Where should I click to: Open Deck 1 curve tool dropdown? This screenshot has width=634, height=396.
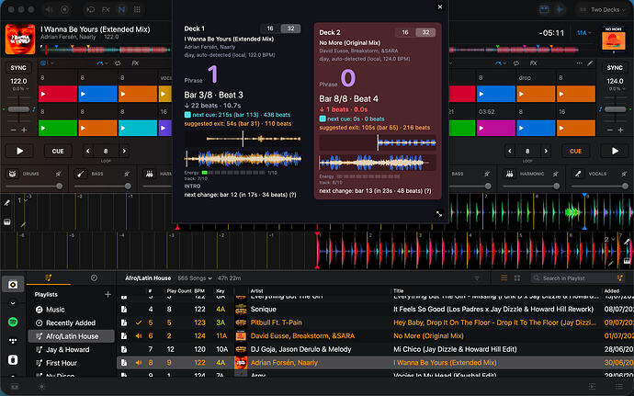(102, 63)
